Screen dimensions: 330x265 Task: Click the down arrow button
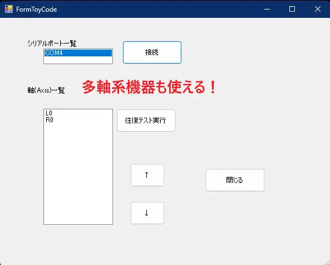[x=147, y=213]
